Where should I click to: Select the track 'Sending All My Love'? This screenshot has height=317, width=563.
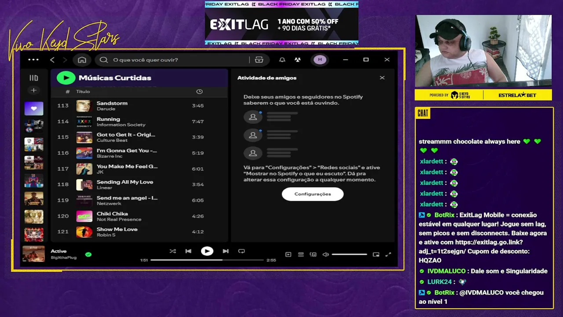tap(125, 182)
